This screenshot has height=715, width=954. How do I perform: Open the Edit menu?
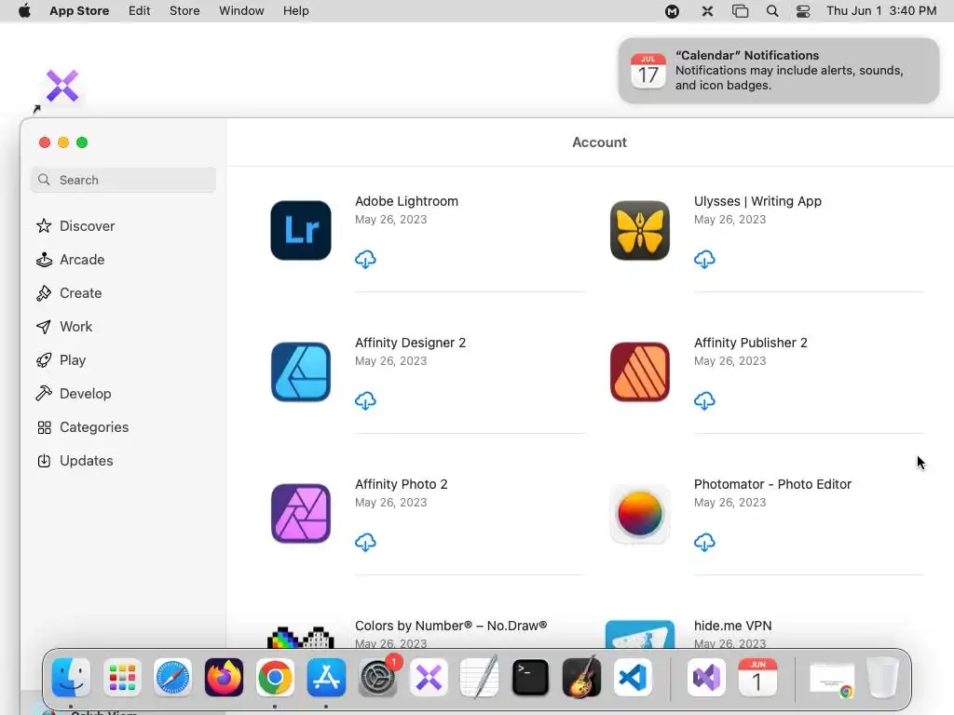tap(140, 11)
